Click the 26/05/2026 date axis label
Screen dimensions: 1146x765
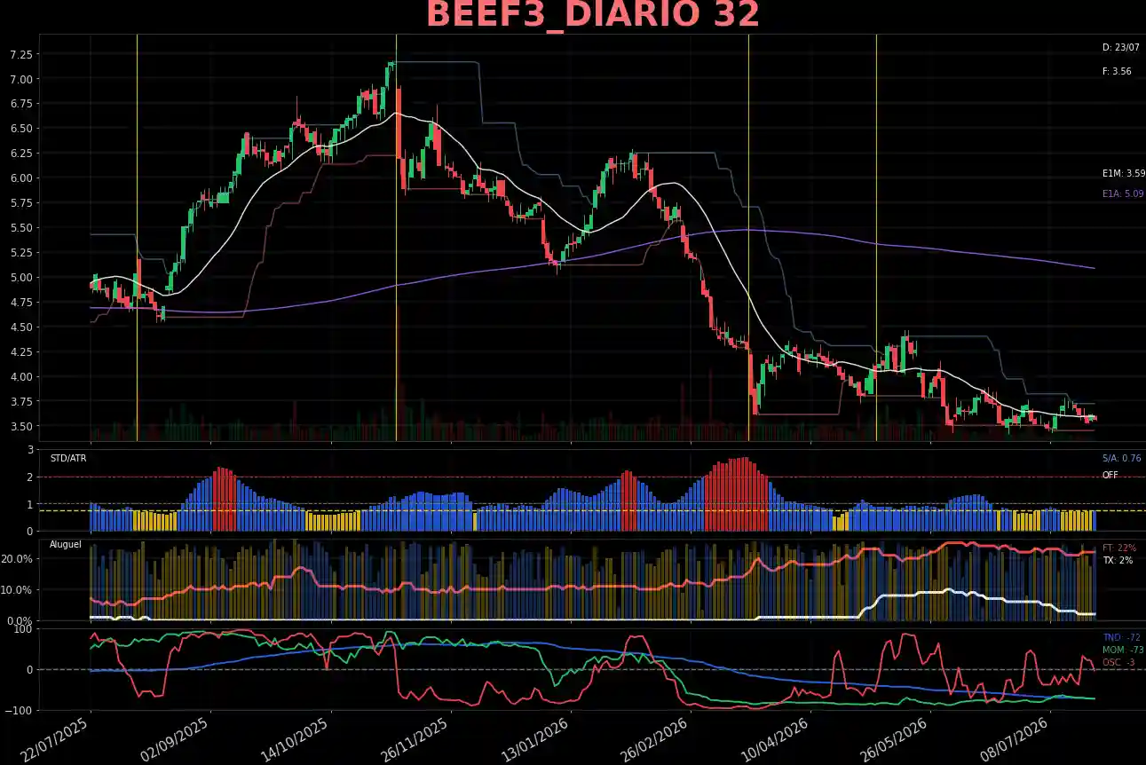pos(895,739)
